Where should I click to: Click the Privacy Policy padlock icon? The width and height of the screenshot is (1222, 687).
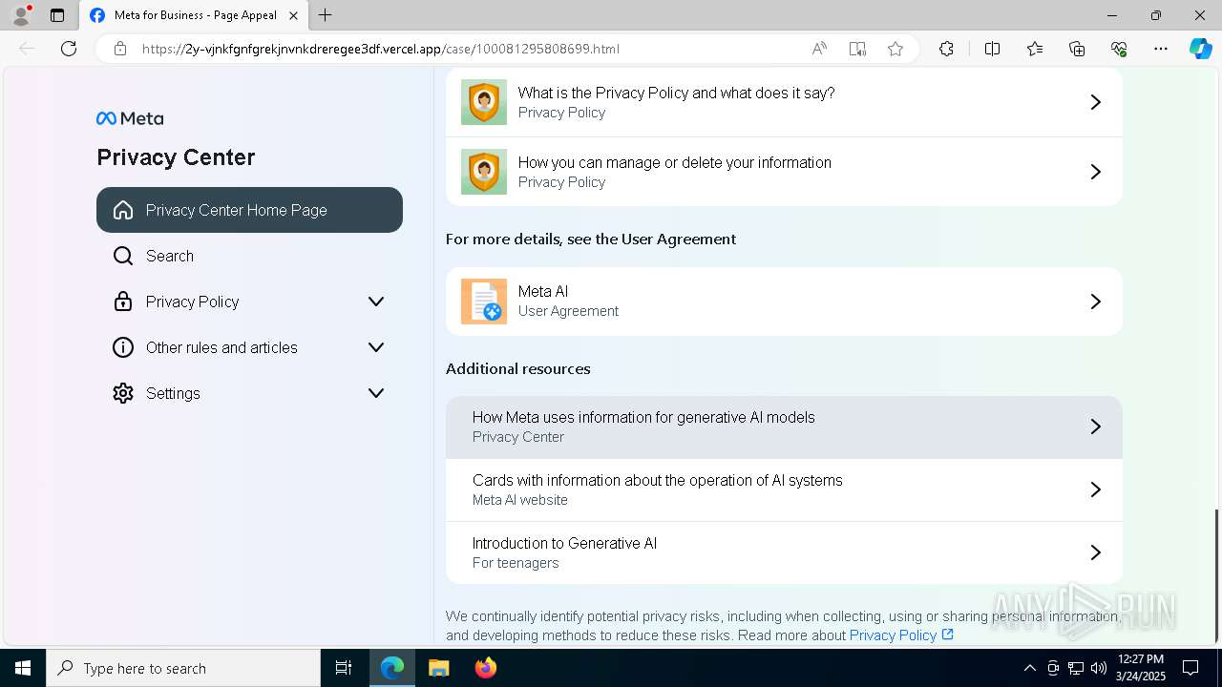123,302
